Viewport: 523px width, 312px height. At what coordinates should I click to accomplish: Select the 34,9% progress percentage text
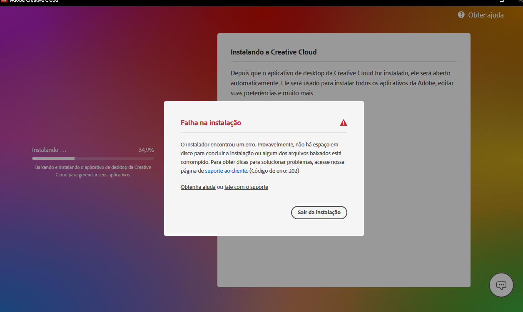146,150
